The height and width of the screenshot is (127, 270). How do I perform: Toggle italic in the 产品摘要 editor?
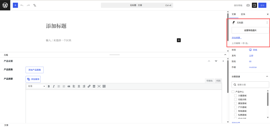pyautogui.click(x=54, y=86)
